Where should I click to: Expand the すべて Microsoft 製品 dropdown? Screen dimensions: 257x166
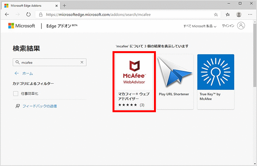(200, 26)
